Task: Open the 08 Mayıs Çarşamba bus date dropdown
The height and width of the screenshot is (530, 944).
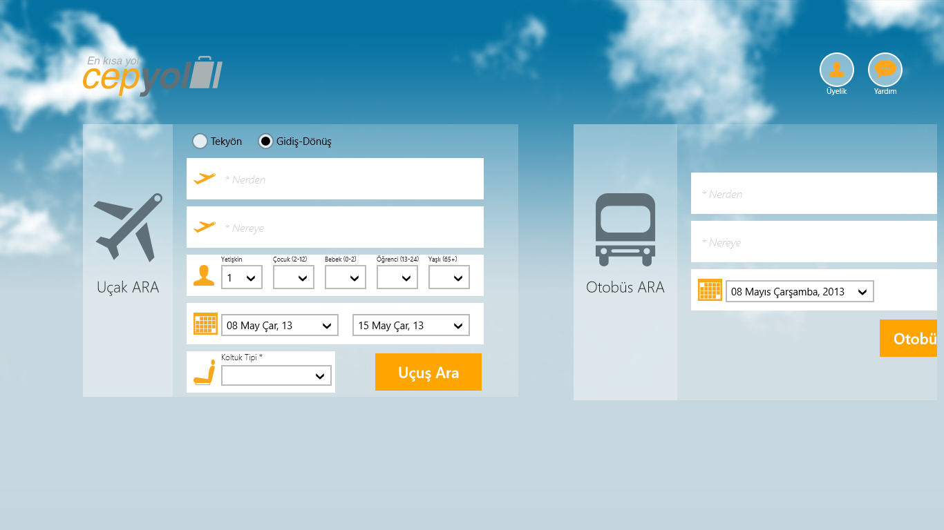Action: pos(799,291)
